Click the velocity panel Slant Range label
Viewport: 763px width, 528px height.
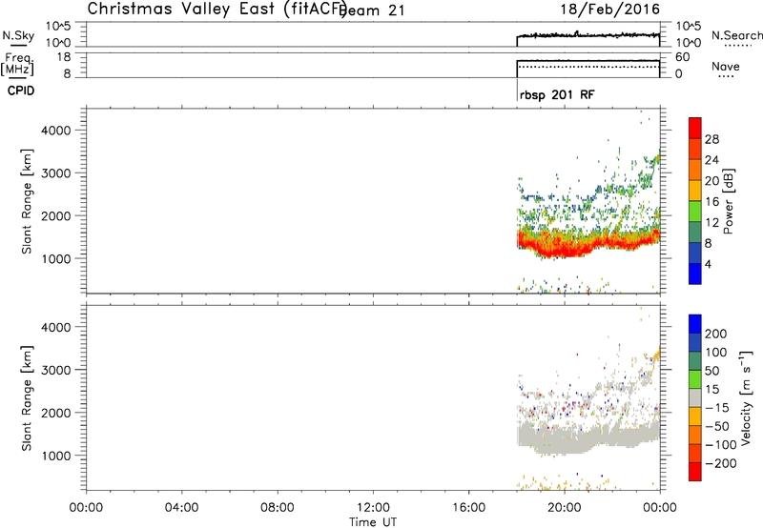coord(27,398)
